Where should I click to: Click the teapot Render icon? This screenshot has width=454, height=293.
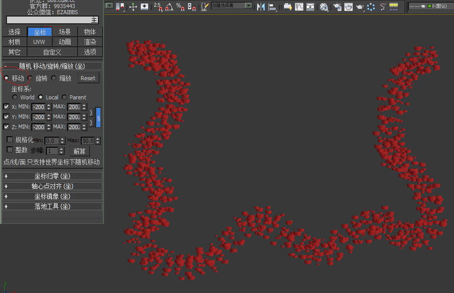pyautogui.click(x=360, y=7)
